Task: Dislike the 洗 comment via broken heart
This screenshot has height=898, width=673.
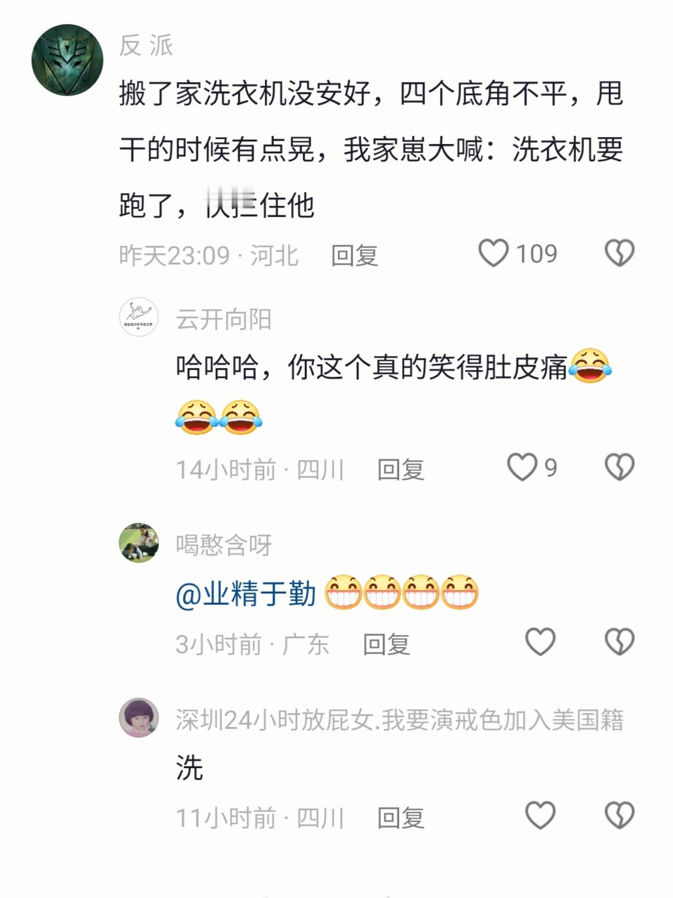Action: [619, 815]
